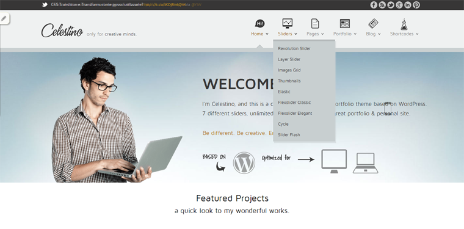The image size is (464, 229).
Task: Select Images Grid in the dropdown
Action: click(289, 70)
